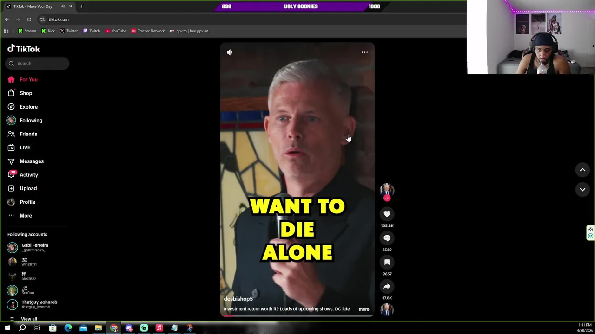
Task: Open the ppv.to bookmark
Action: point(190,31)
